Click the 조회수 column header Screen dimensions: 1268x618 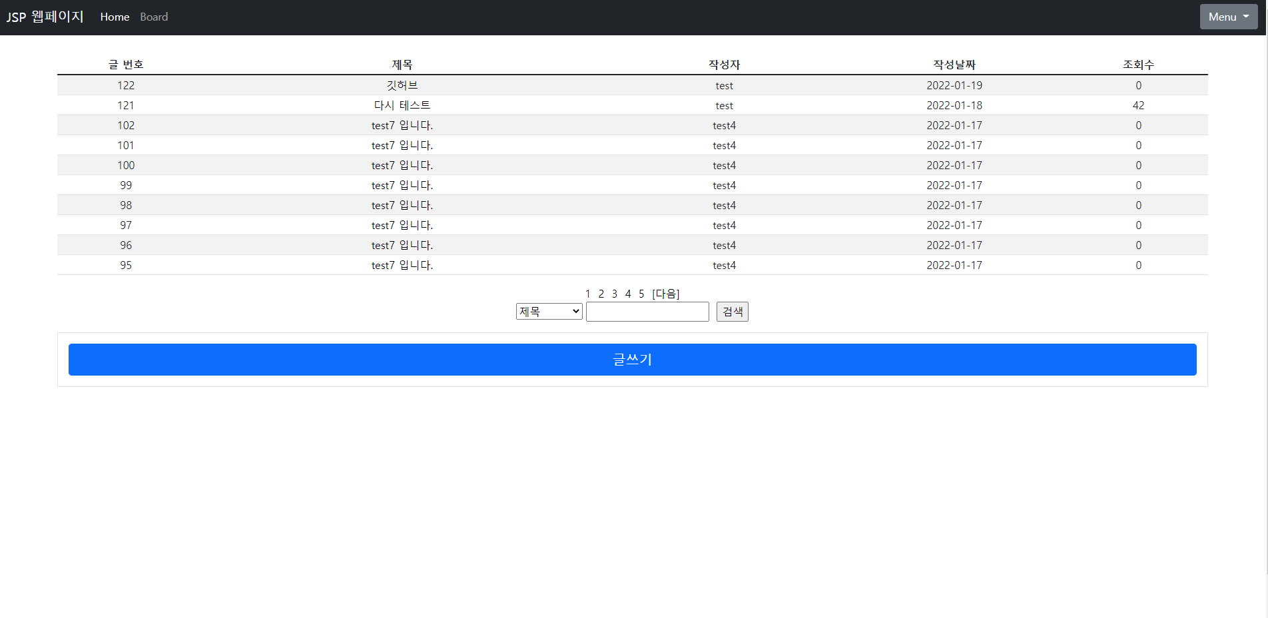pos(1139,65)
